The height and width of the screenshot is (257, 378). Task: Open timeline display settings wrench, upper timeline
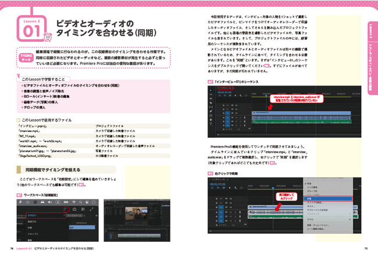click(241, 95)
